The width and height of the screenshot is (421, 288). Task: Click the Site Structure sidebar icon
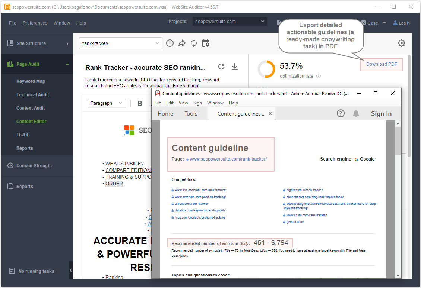click(x=10, y=43)
